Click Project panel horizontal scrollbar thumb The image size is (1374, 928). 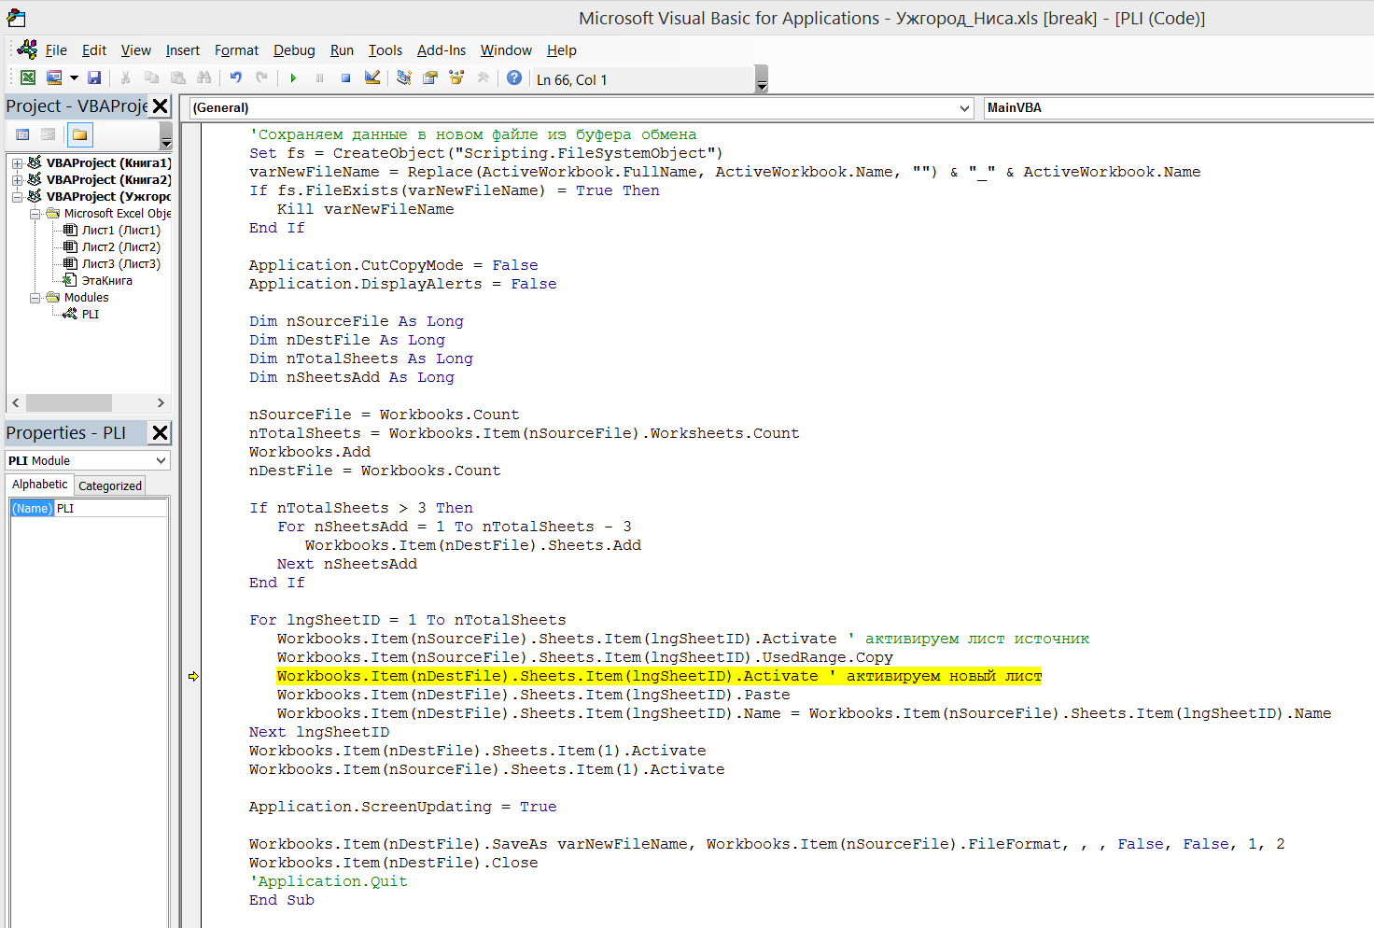coord(69,403)
